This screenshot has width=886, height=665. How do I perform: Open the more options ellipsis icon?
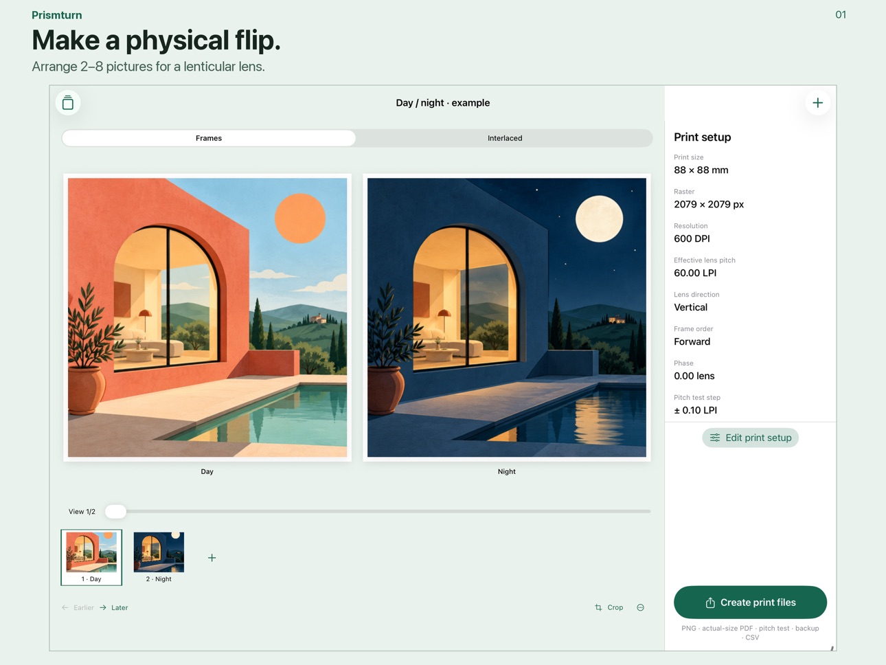(640, 607)
